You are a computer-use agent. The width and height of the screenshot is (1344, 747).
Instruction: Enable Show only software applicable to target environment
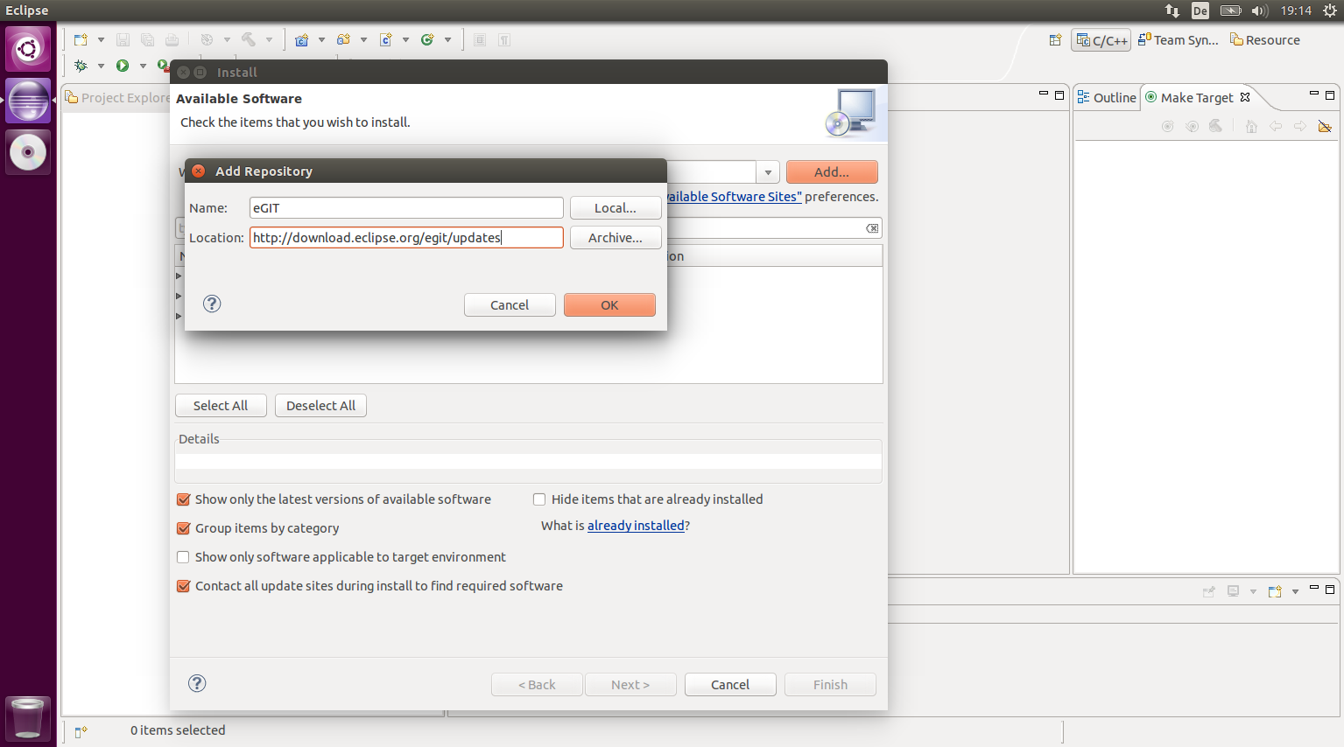183,557
